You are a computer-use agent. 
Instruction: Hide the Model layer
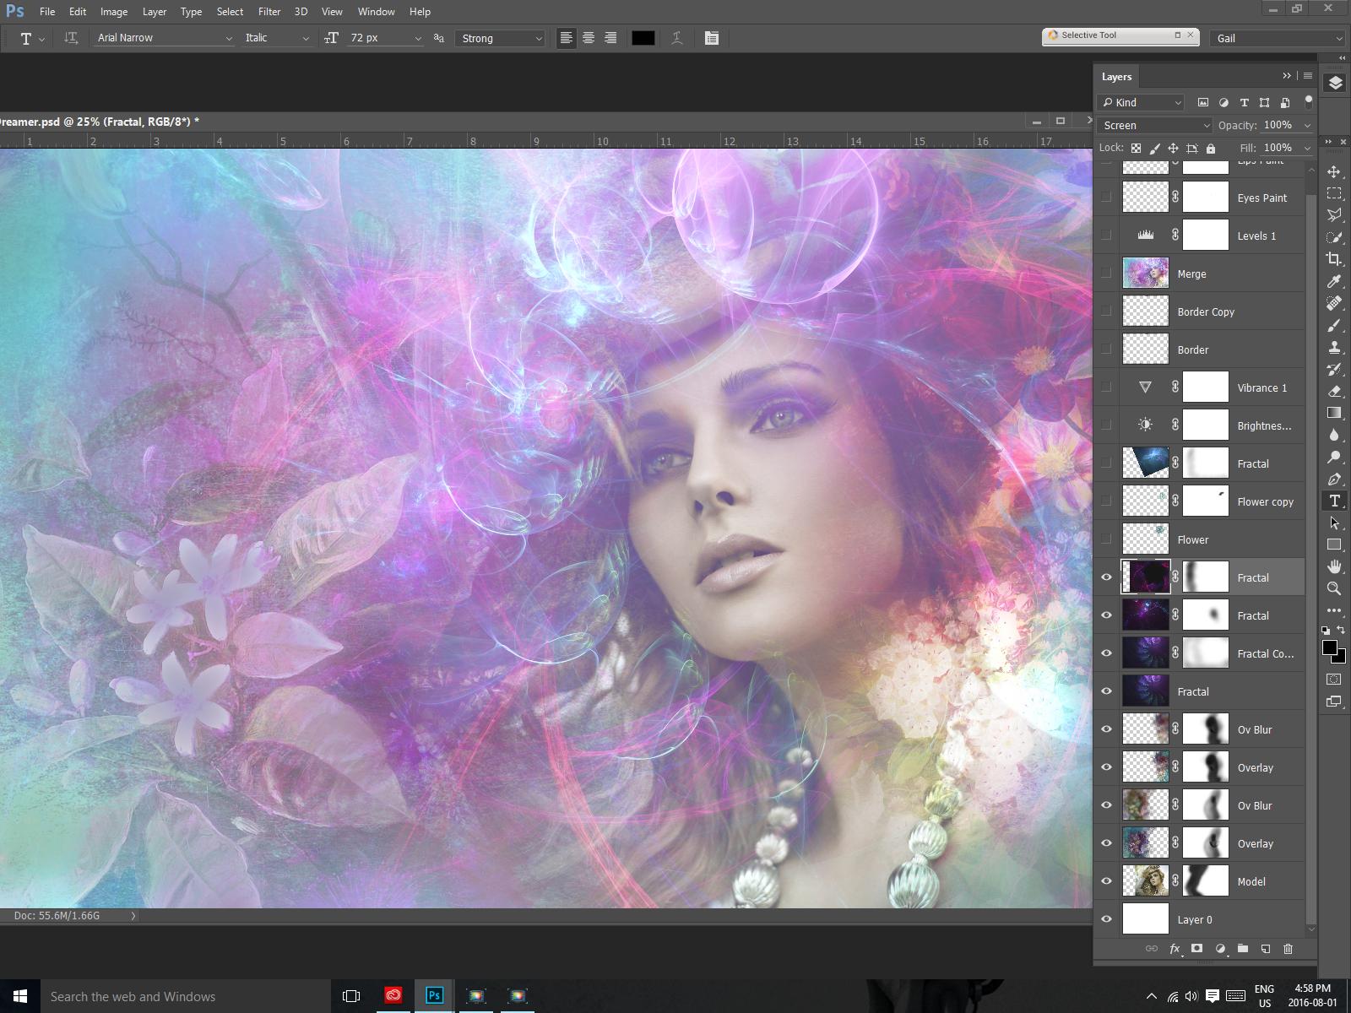(1106, 880)
